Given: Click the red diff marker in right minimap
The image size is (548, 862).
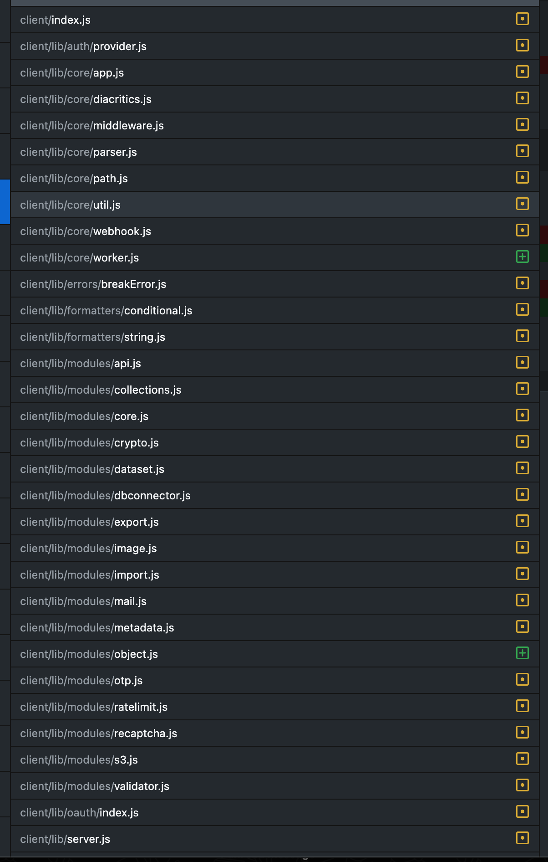Looking at the screenshot, I should (543, 66).
